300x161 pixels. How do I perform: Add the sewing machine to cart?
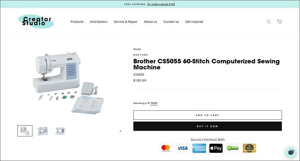click(208, 115)
